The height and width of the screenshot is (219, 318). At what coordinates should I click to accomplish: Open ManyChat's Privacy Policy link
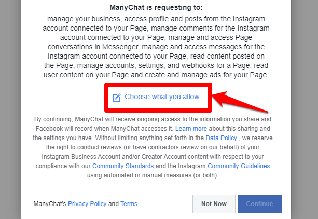tap(87, 204)
